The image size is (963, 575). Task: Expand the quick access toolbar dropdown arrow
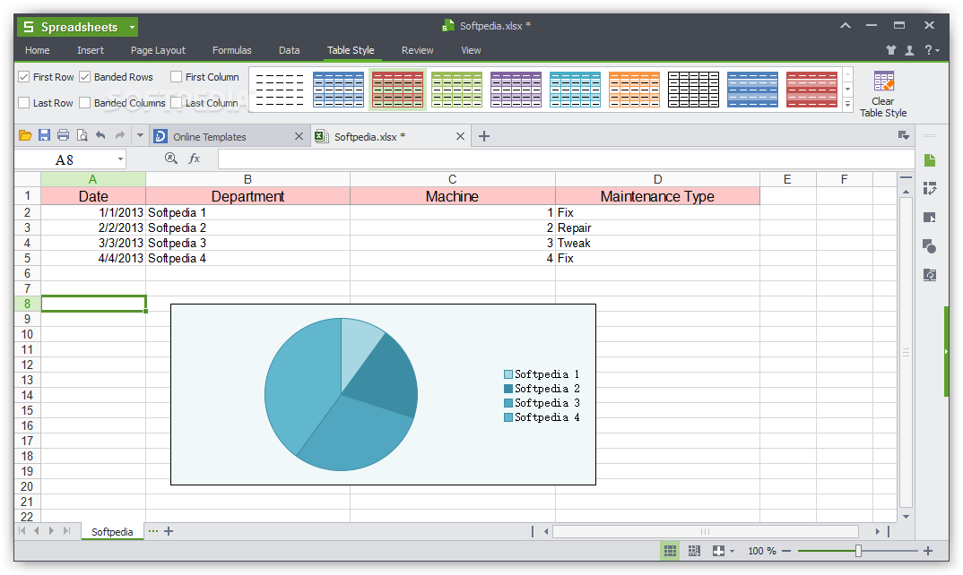[140, 135]
